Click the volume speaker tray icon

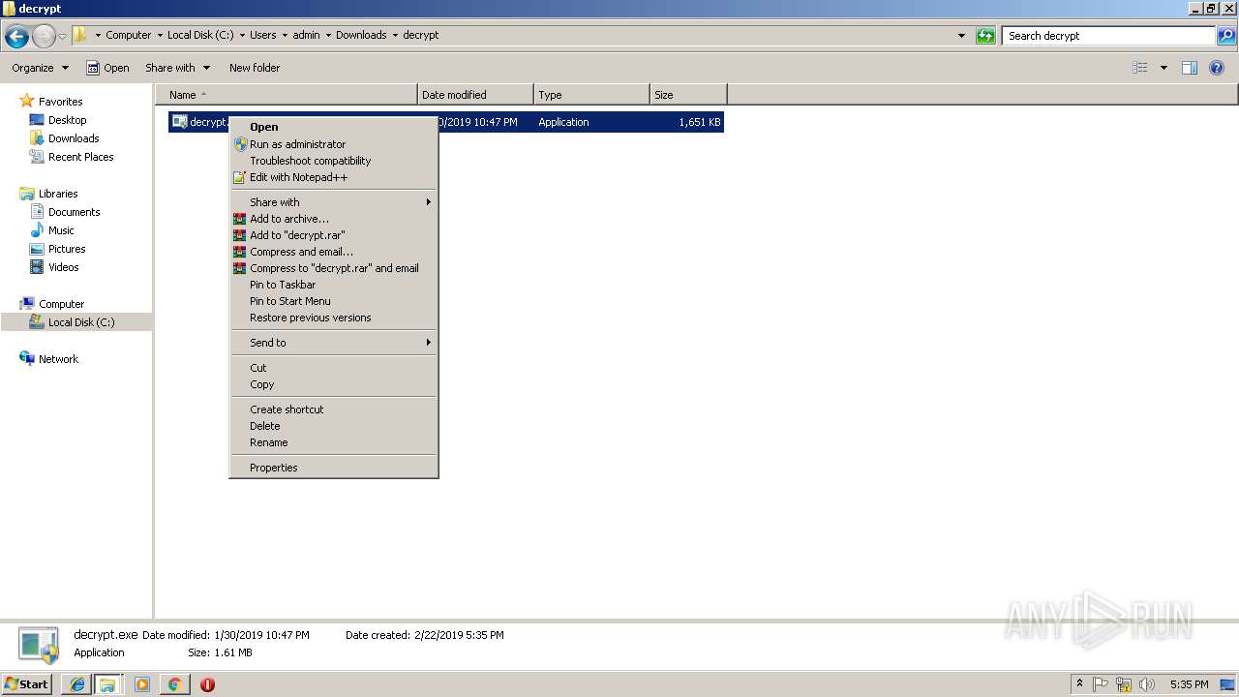coord(1147,684)
